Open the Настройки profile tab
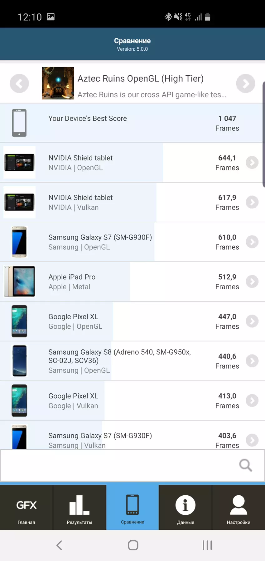This screenshot has height=561, width=265. click(238, 508)
